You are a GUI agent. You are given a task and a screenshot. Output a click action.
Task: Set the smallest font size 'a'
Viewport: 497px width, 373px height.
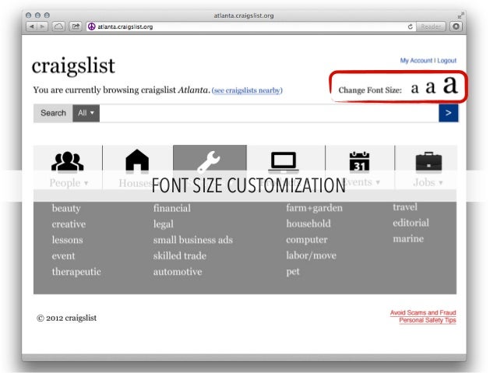[415, 89]
